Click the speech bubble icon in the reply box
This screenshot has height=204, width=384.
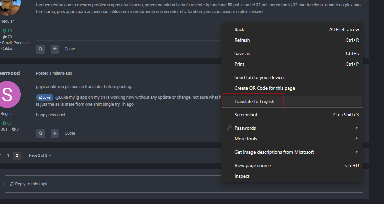(12, 184)
